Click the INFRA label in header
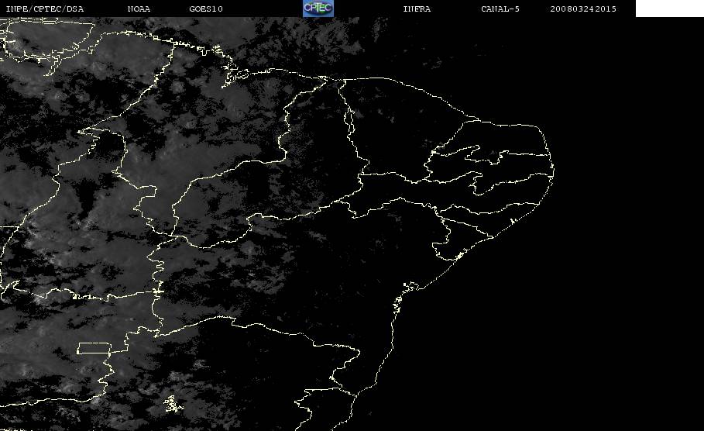This screenshot has width=704, height=431. click(x=417, y=9)
